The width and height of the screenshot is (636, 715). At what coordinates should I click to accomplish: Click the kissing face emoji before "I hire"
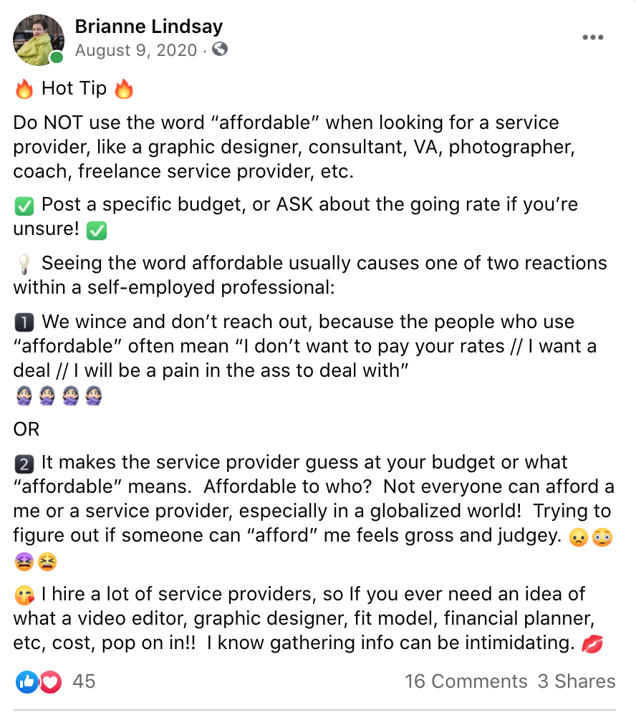[x=24, y=595]
